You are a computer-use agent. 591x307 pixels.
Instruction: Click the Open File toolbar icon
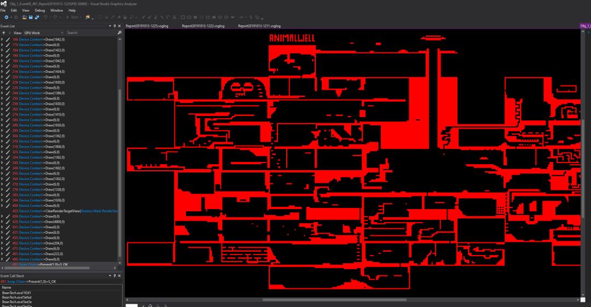pyautogui.click(x=25, y=18)
